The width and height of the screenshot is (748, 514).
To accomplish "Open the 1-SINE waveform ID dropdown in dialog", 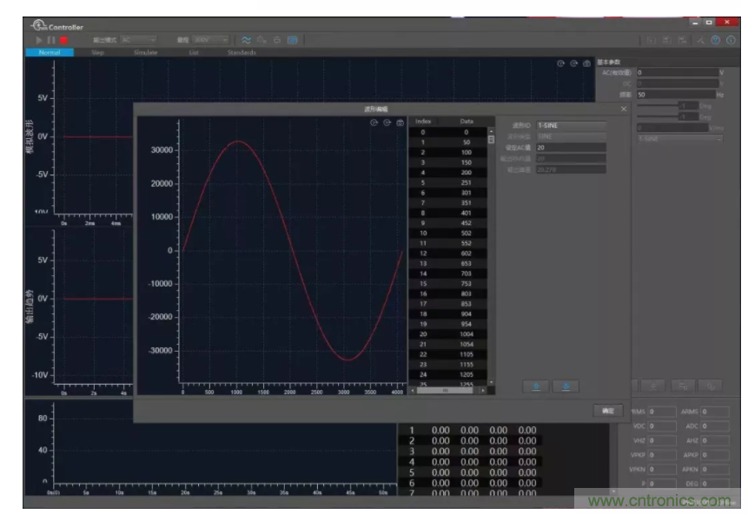I will coord(571,126).
